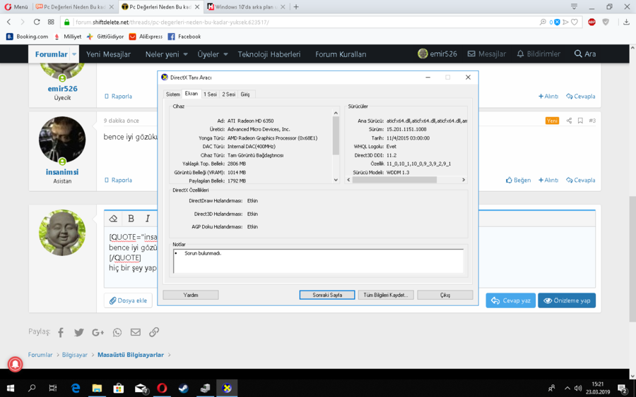Viewport: 636px width, 397px height.
Task: Toggle bold formatting in reply editor
Action: click(131, 219)
